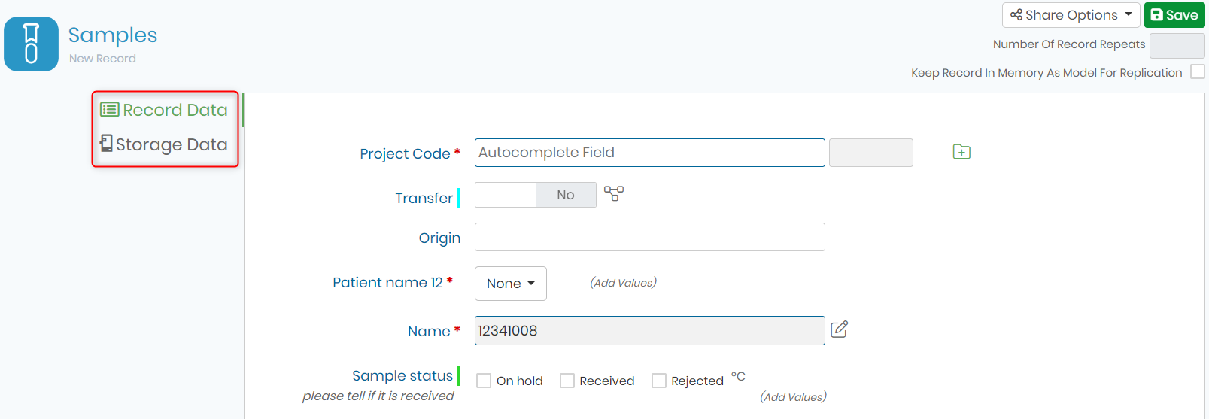1209x419 pixels.
Task: Switch to the Storage Data tab
Action: tap(164, 144)
